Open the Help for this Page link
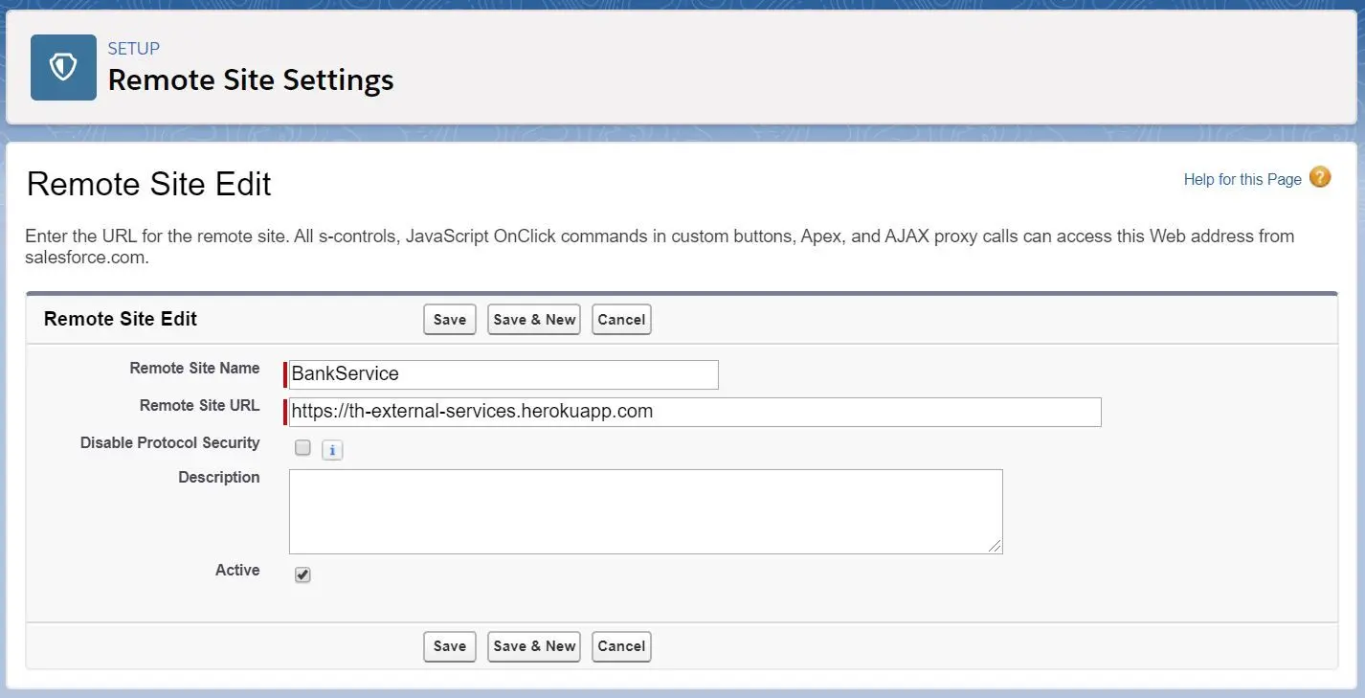The image size is (1365, 698). pos(1242,179)
